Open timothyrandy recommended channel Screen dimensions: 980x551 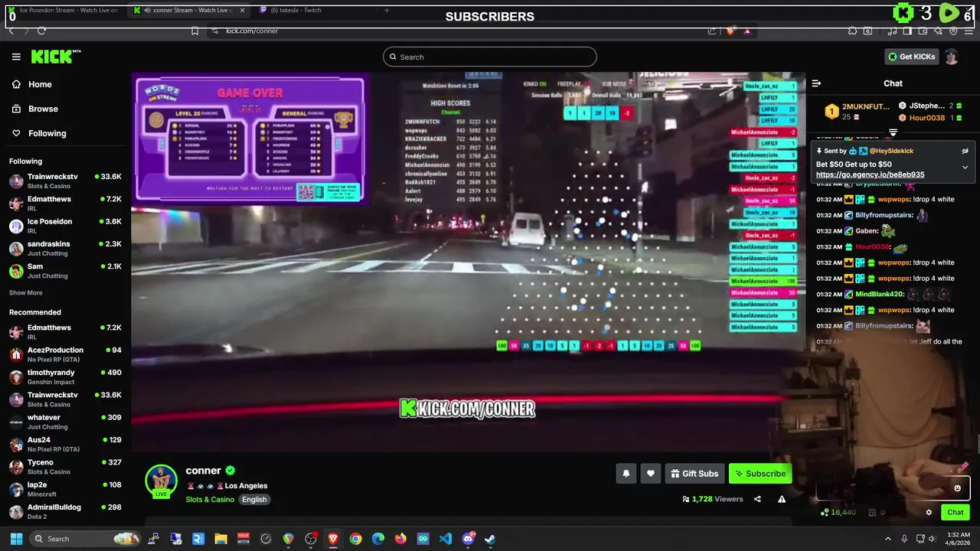(x=65, y=377)
